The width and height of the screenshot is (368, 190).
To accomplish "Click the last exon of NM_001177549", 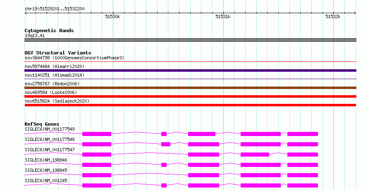I will point(303,134).
